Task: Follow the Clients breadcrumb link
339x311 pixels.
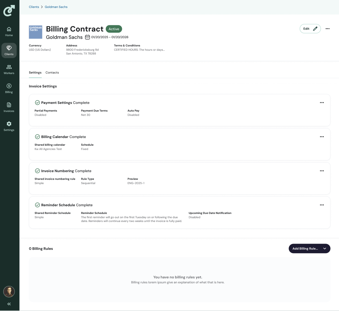Action: coord(34,7)
